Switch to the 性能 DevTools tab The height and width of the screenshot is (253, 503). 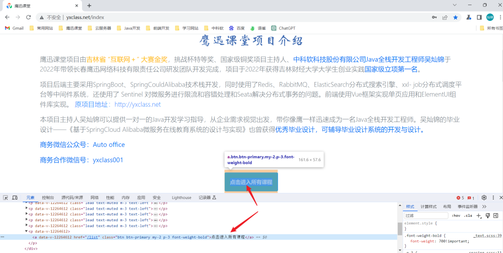110,198
